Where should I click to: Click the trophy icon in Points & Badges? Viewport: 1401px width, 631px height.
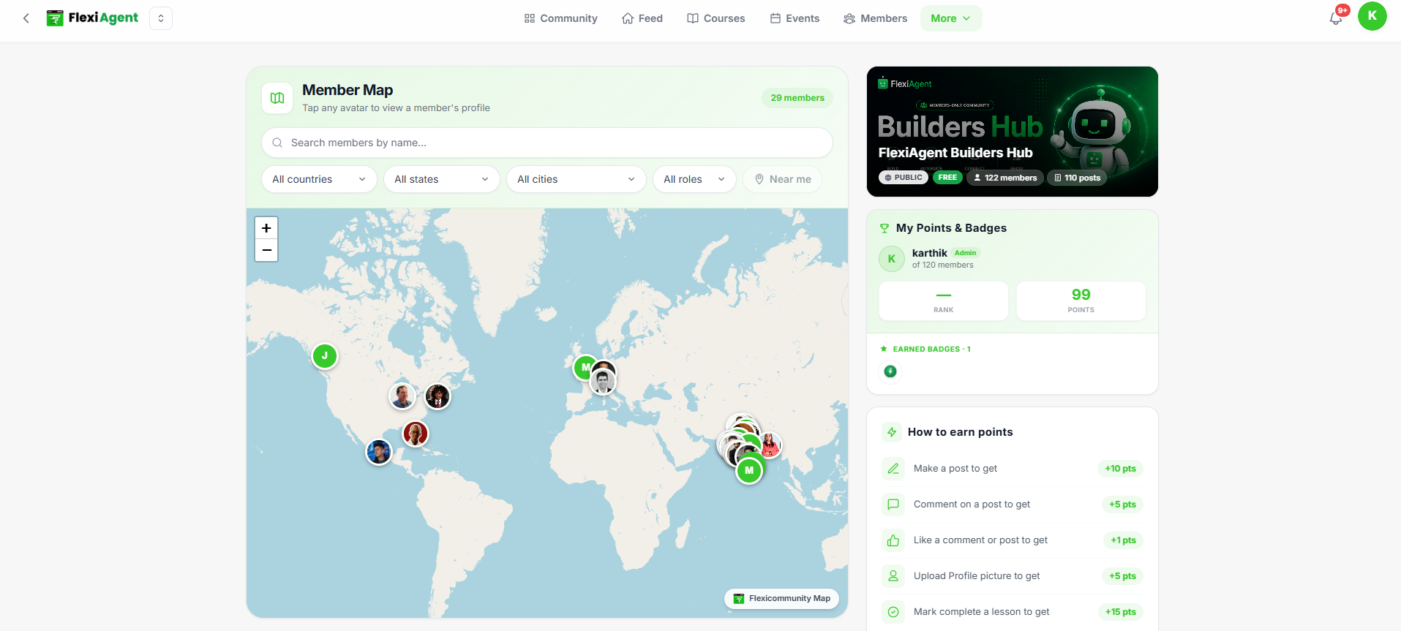click(884, 228)
